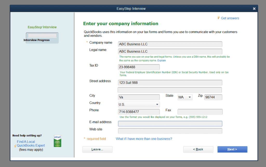Open 'What if I have more than one business?'

click(144, 139)
